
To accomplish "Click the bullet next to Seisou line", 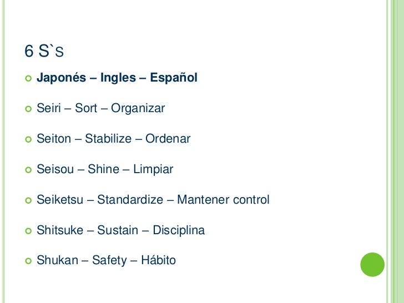I will [x=28, y=170].
